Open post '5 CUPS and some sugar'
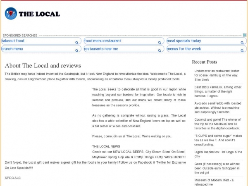248x186 pixels. click(x=218, y=140)
